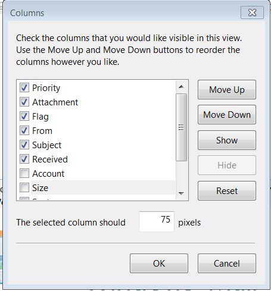Screen dimensions: 271x291
Task: Uncheck the Attachment column checkbox
Action: point(24,102)
